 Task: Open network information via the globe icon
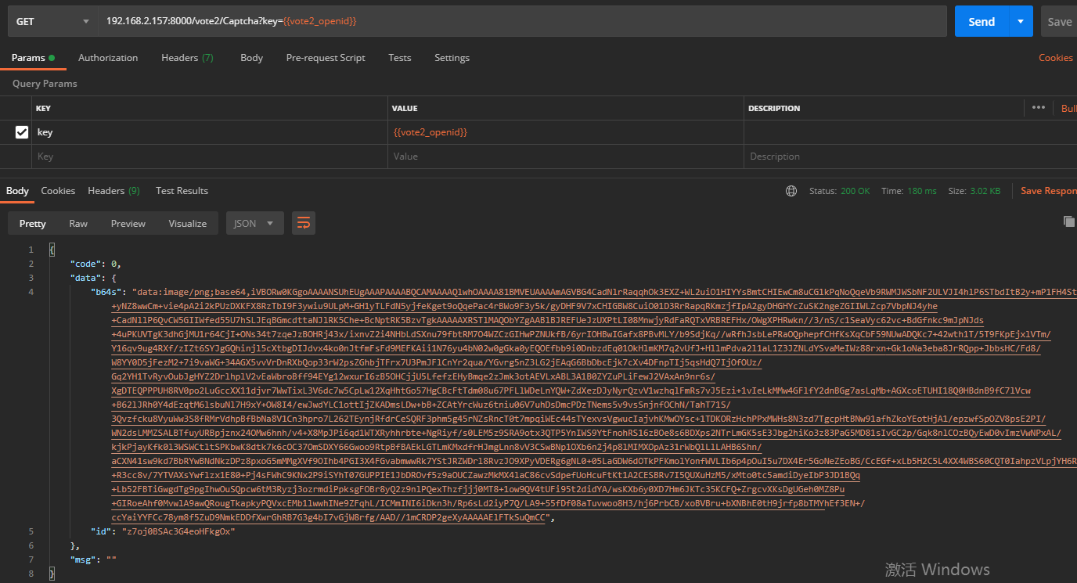[791, 190]
